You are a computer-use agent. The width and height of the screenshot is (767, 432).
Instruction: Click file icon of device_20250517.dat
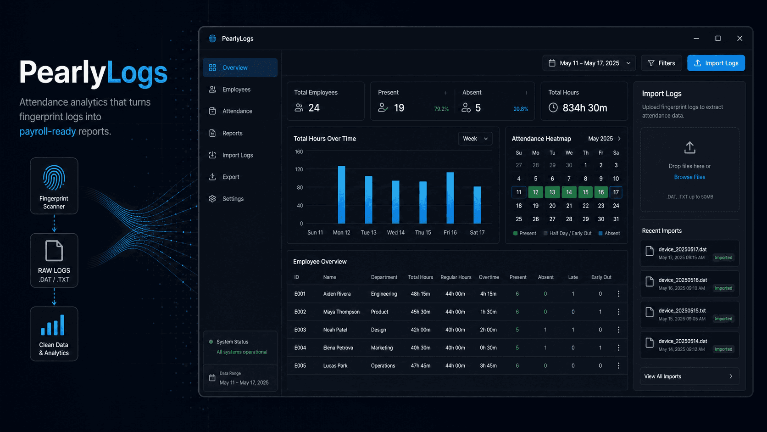pos(650,251)
